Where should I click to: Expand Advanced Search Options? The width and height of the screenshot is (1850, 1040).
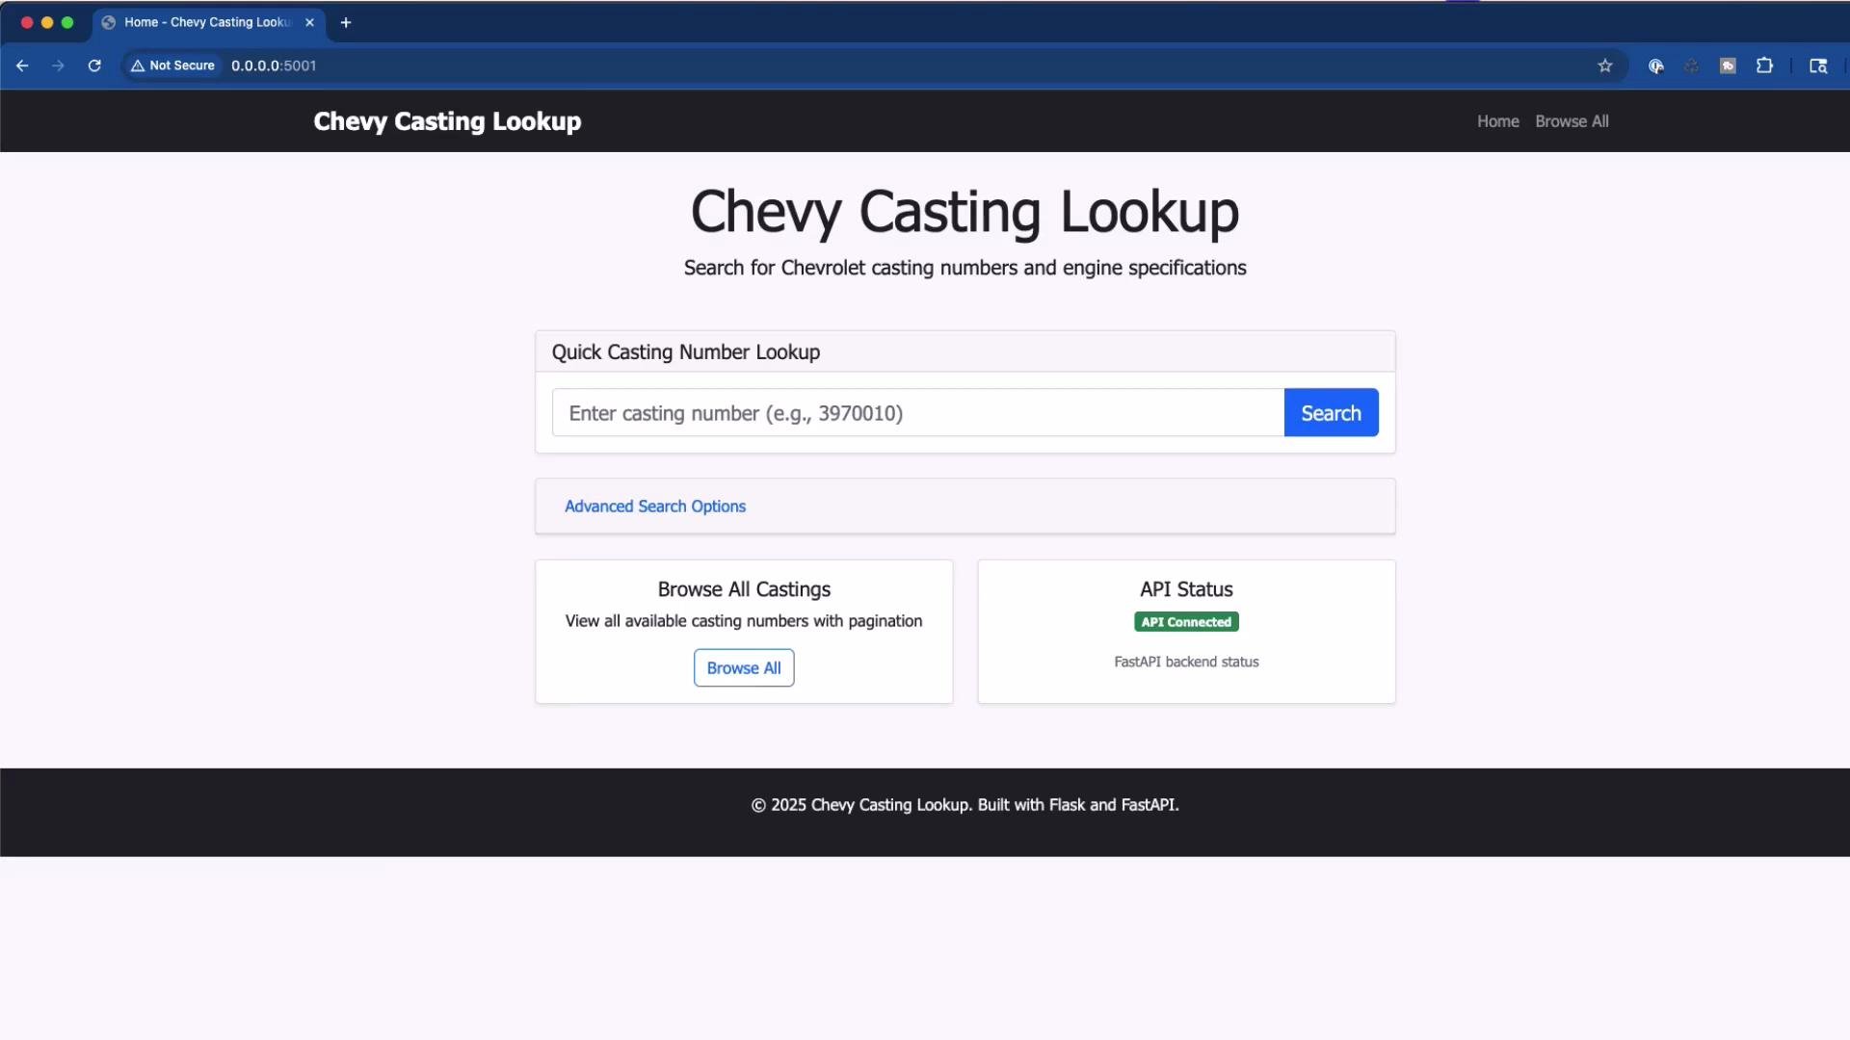(x=655, y=507)
